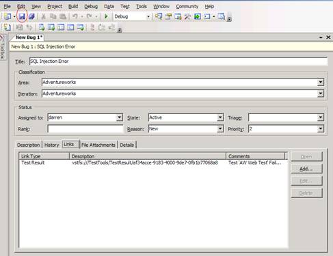The height and width of the screenshot is (256, 333).
Task: Open the New Project icon's dropdown arrow
Action: coord(14,16)
